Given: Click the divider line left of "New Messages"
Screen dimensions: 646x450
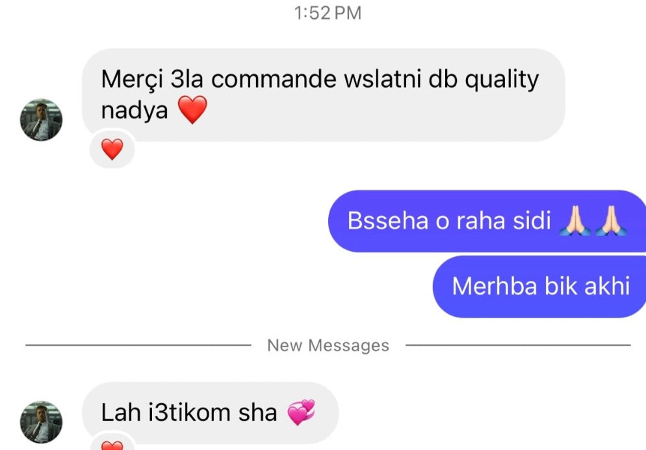Looking at the screenshot, I should tap(138, 345).
